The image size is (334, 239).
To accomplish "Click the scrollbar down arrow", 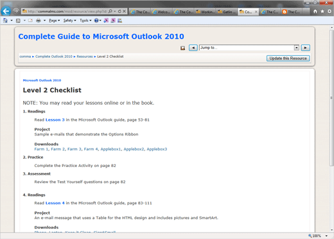I will (x=331, y=230).
